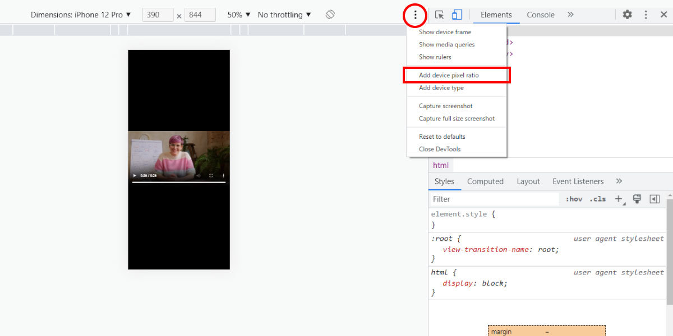Image resolution: width=673 pixels, height=336 pixels.
Task: Play the video in the device preview
Action: pos(135,175)
